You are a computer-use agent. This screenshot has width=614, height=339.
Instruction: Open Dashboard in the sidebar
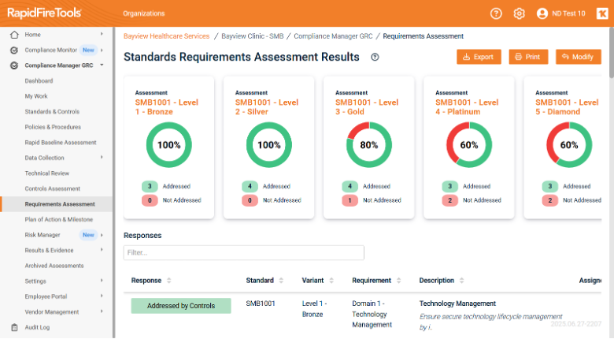point(39,81)
